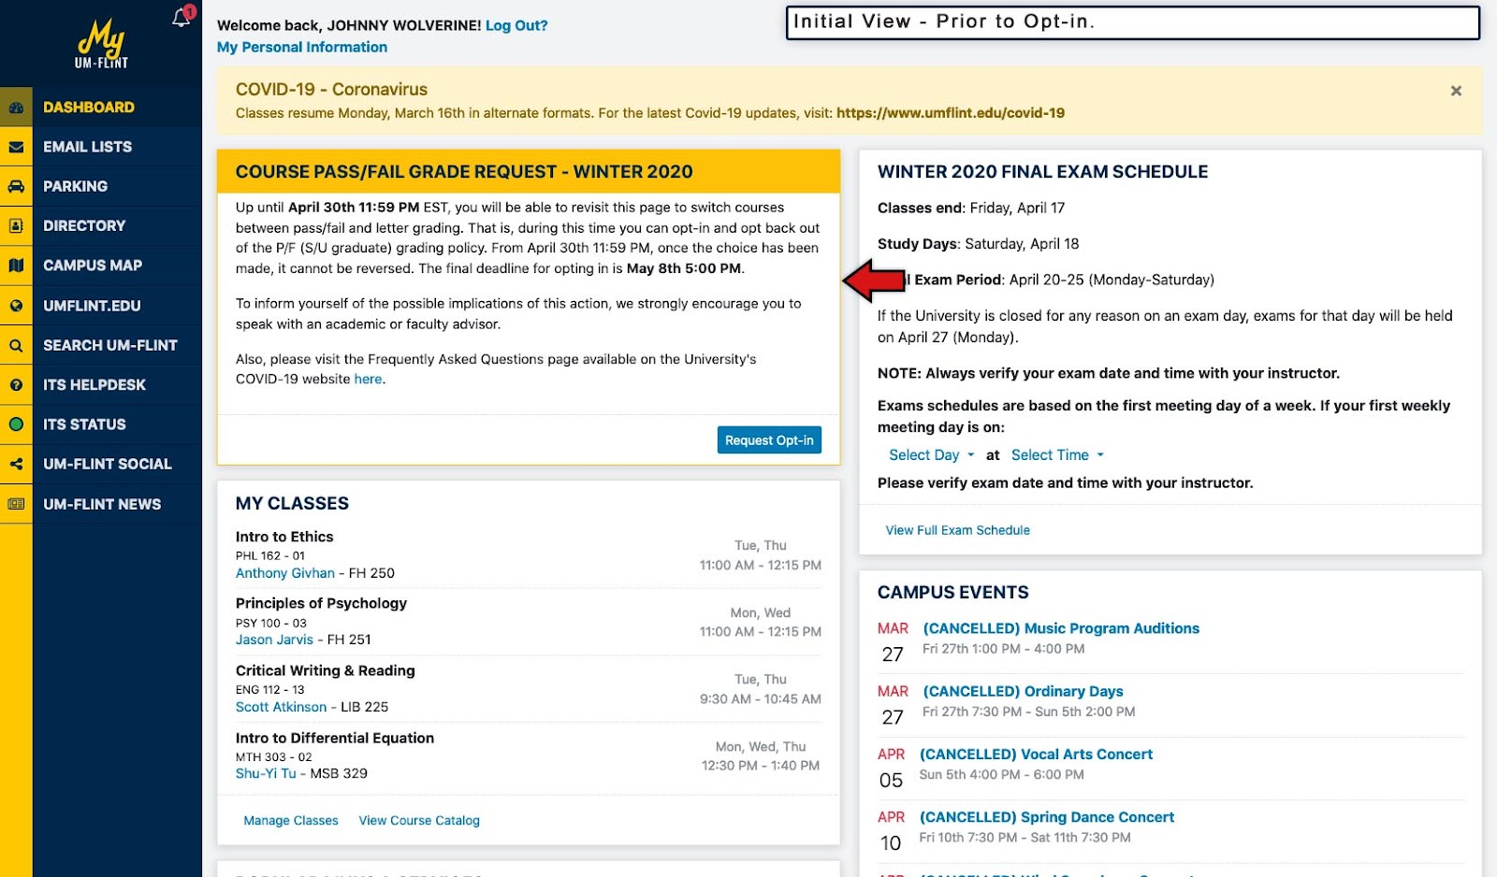Click the '9:30 AM - 10:45 AM' class time
Image resolution: width=1497 pixels, height=877 pixels.
(x=761, y=699)
